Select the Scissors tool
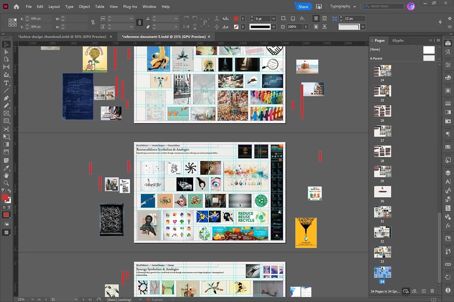 click(6, 129)
